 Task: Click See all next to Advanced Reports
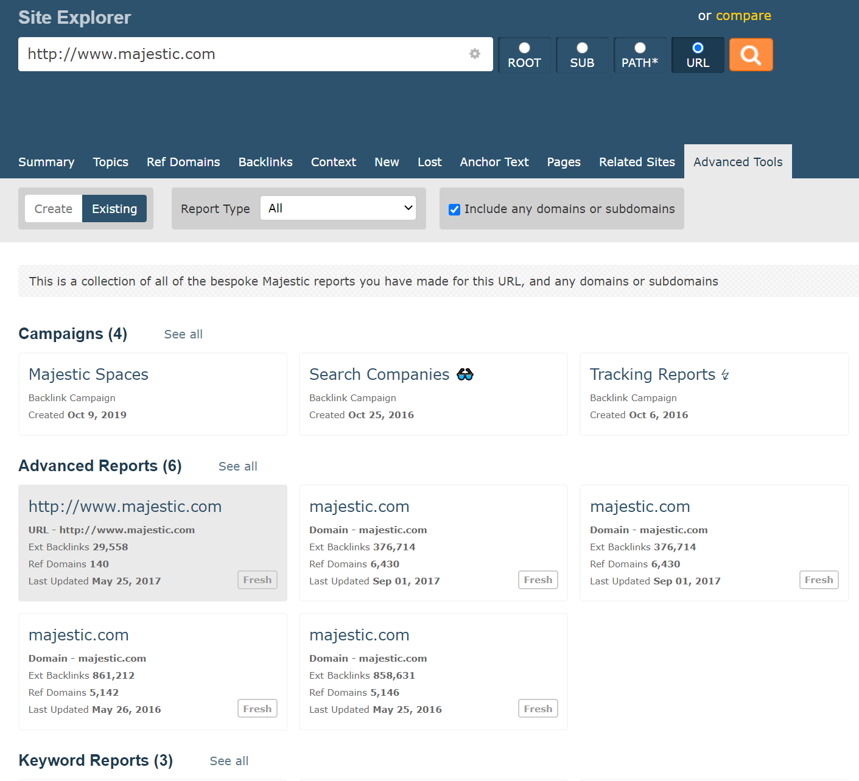(x=238, y=466)
